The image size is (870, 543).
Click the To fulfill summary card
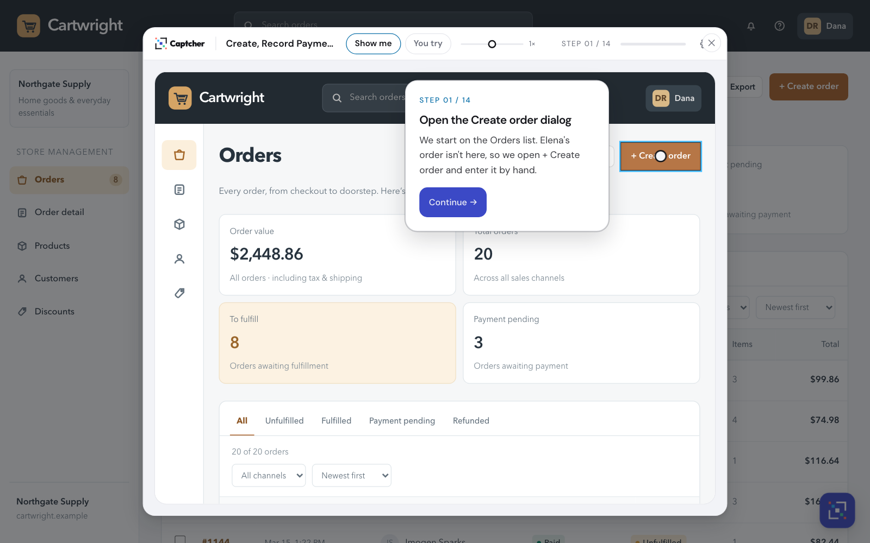(337, 343)
